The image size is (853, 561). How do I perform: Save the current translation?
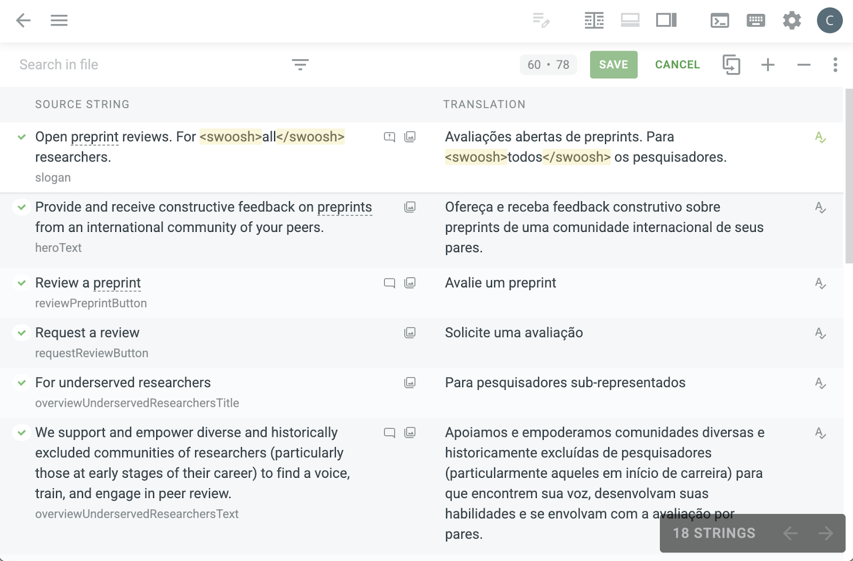coord(614,65)
